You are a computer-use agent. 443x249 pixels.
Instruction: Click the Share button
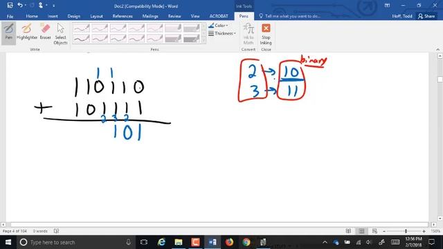pyautogui.click(x=426, y=16)
